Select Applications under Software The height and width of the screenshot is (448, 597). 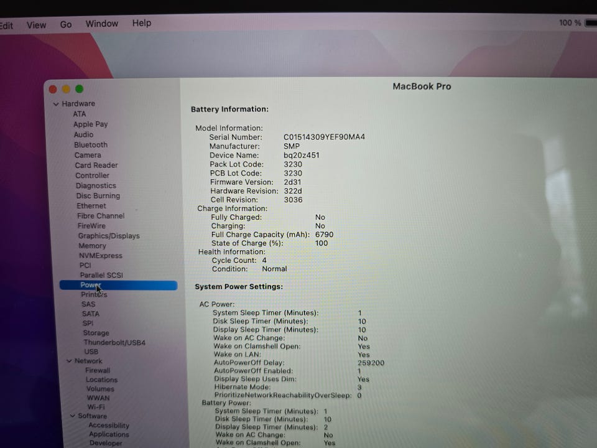coord(109,434)
